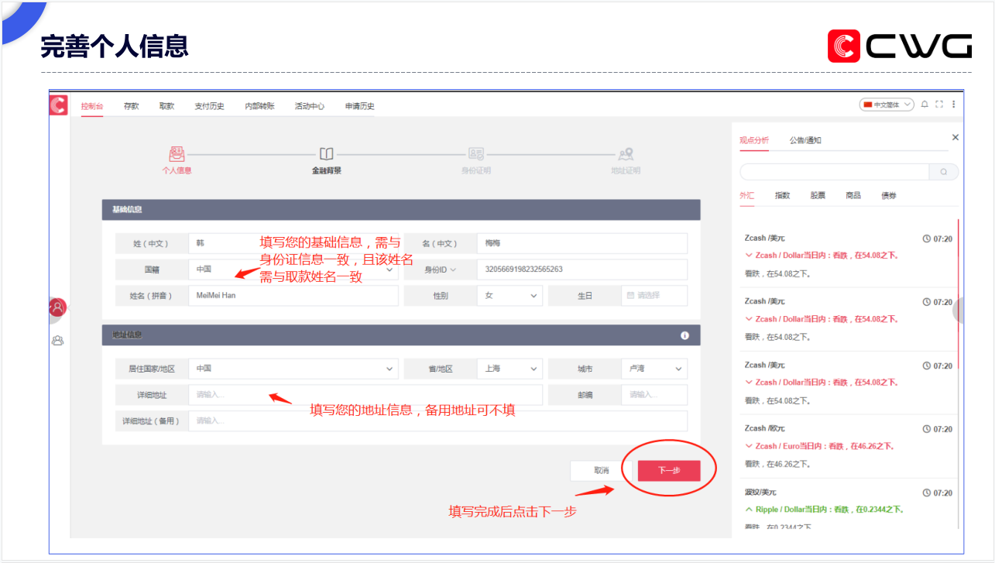Image resolution: width=995 pixels, height=563 pixels.
Task: Click the red user profile sidebar icon
Action: [x=58, y=307]
